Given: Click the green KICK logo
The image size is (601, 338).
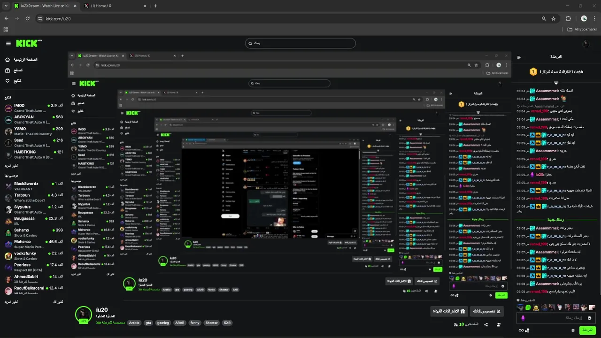Looking at the screenshot, I should tap(29, 43).
